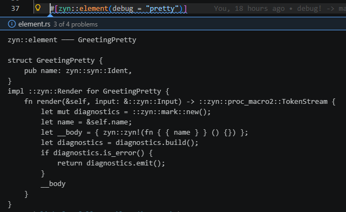346x212 pixels.
Task: Click the "pretty" string on line 37
Action: (162, 9)
